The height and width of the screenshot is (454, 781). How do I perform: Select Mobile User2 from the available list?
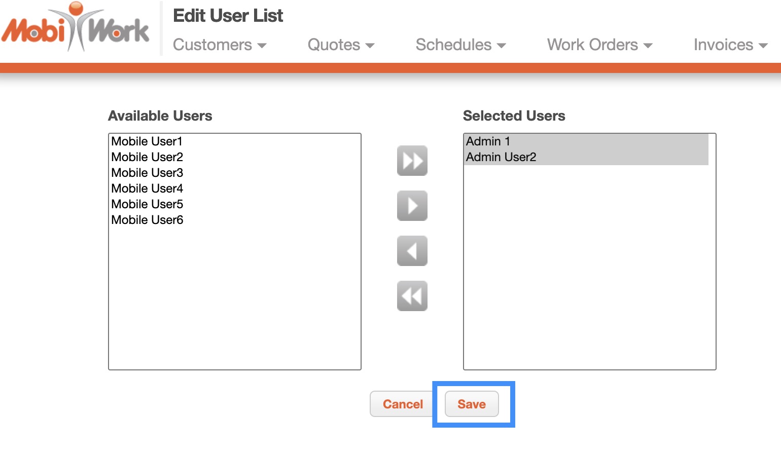click(x=147, y=157)
